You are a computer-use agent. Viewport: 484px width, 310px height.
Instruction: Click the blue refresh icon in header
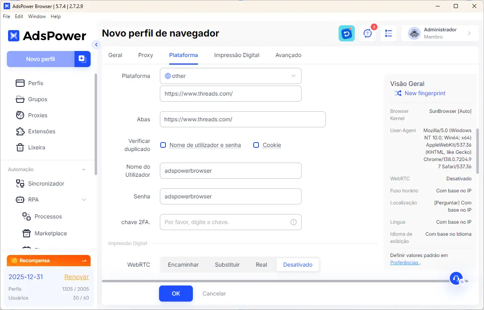click(x=347, y=33)
